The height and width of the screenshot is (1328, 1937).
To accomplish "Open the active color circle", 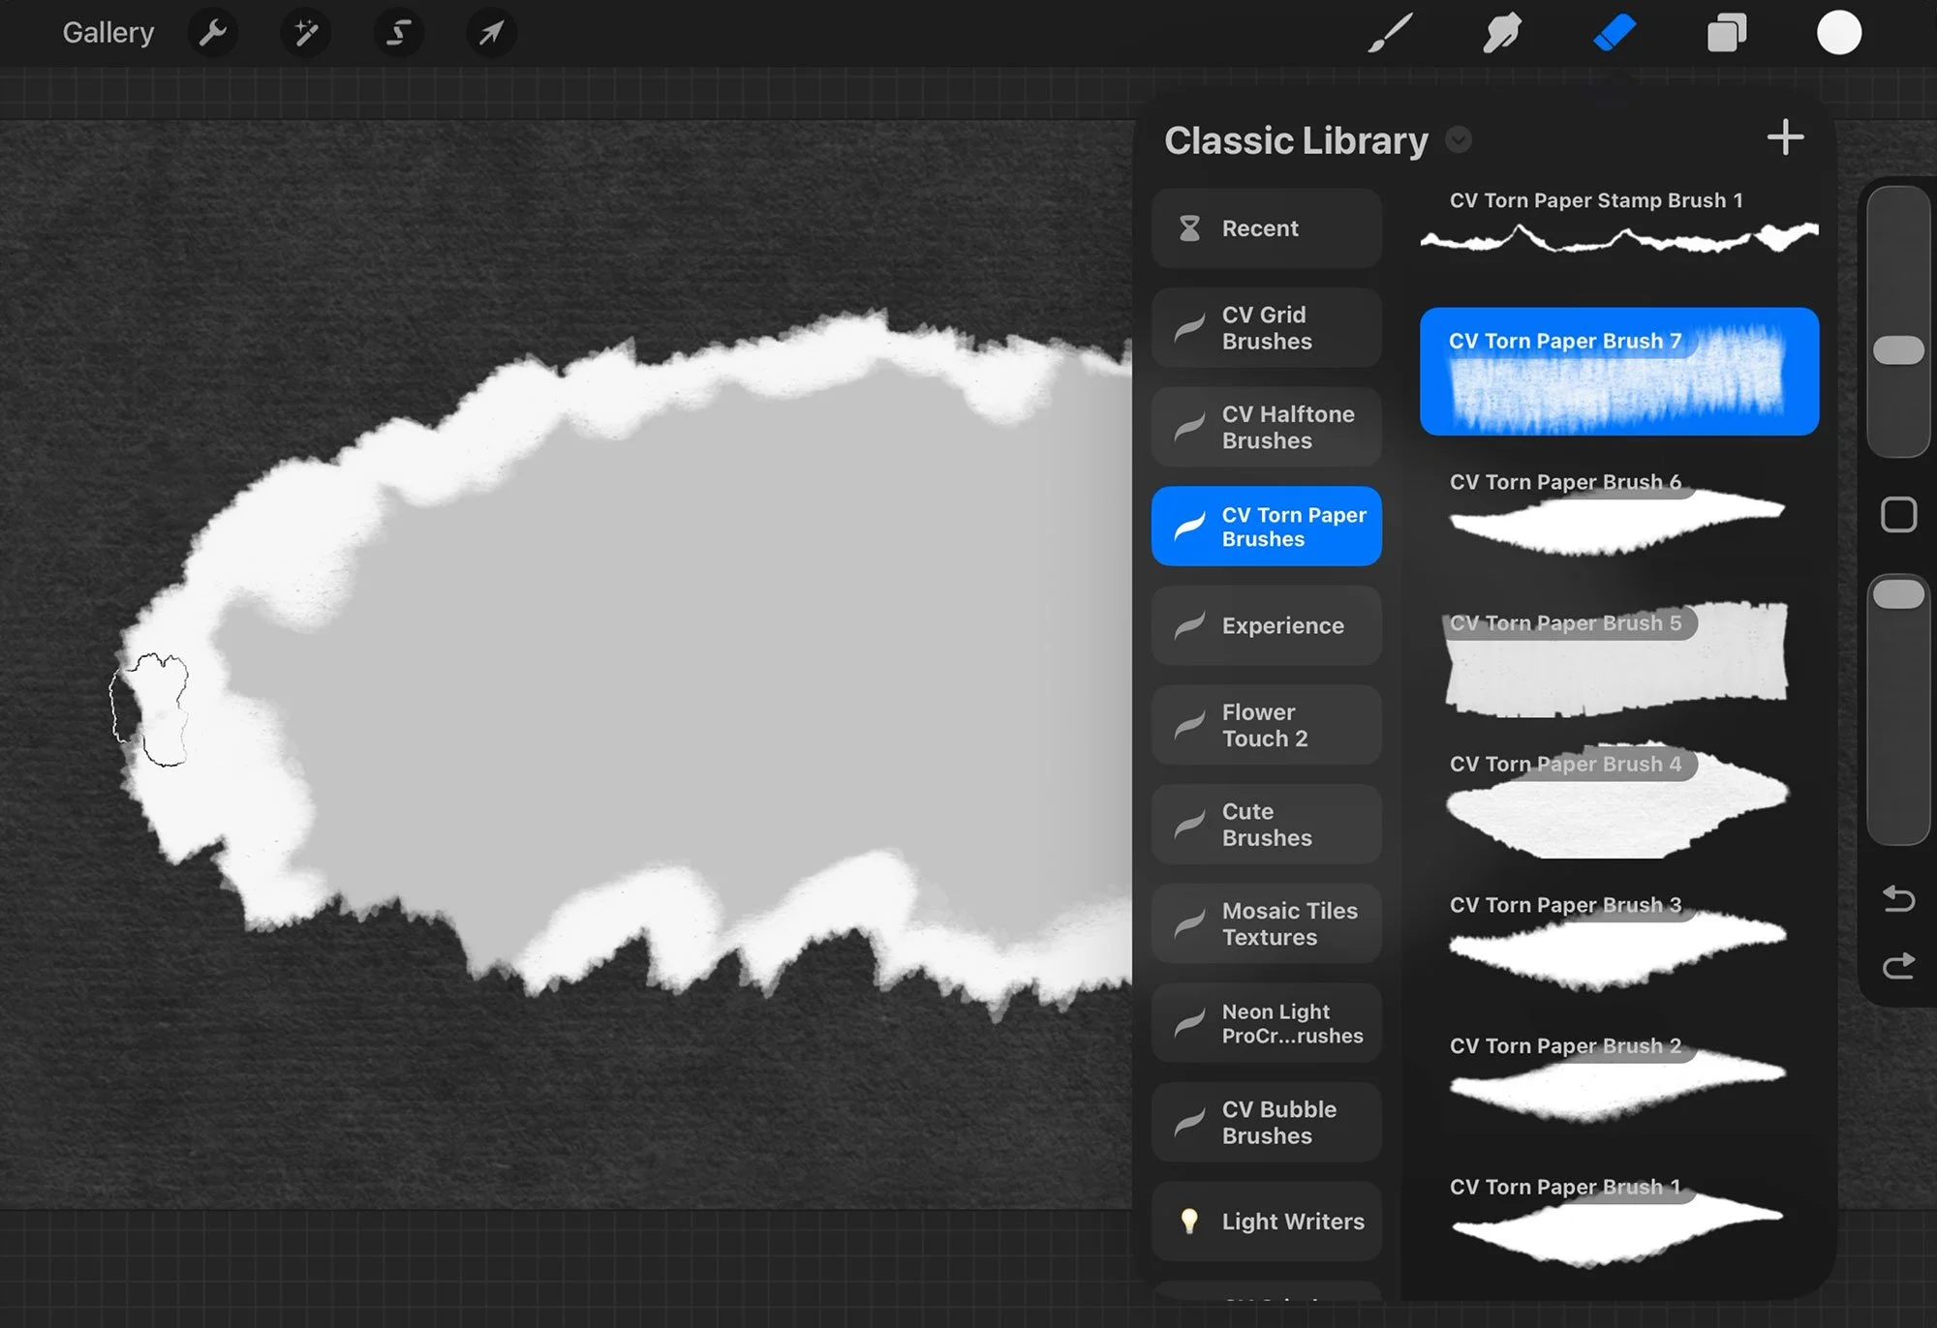I will click(1838, 33).
